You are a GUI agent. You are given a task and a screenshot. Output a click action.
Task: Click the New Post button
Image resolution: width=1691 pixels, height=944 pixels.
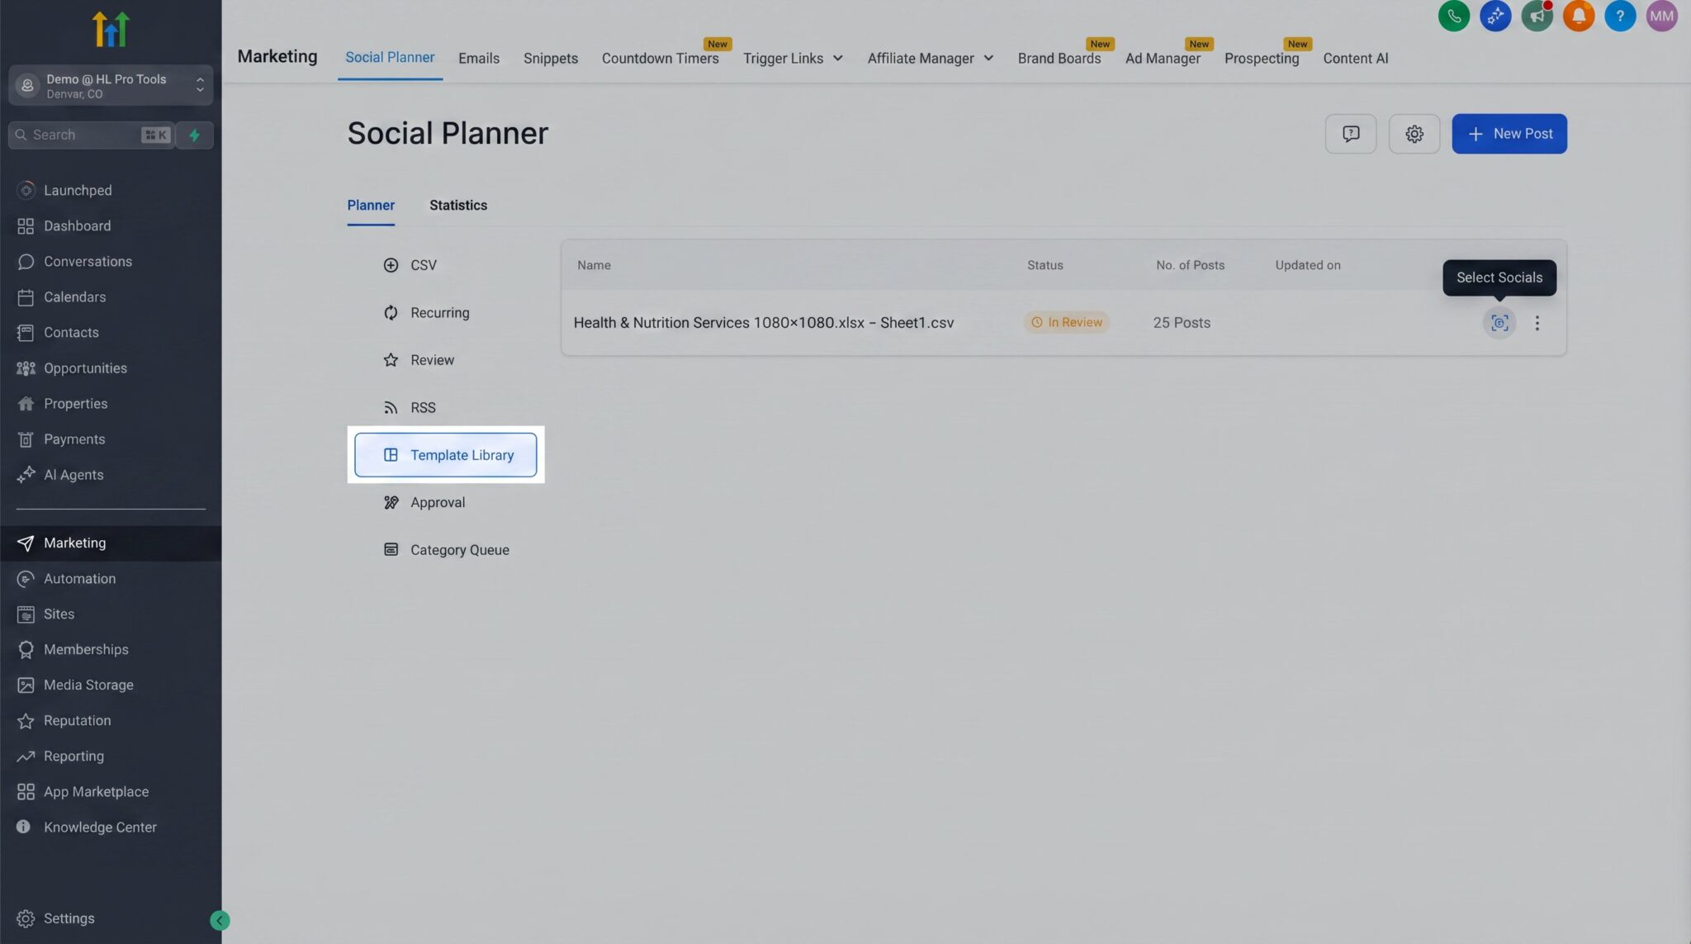pos(1509,134)
